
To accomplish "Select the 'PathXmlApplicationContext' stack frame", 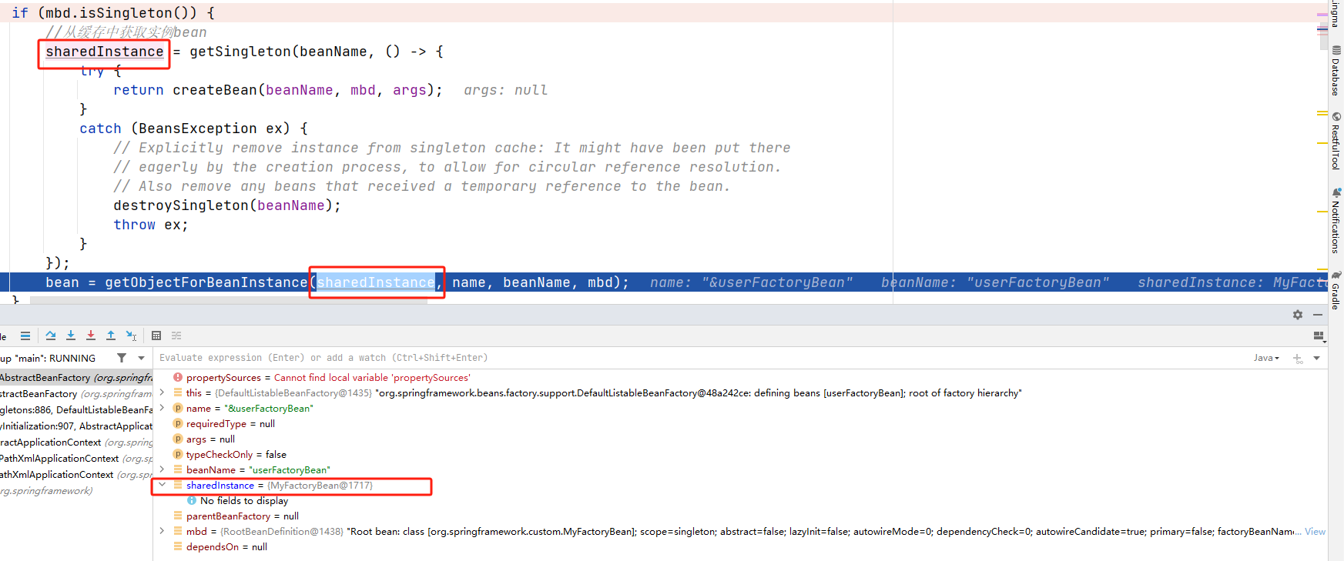I will (x=76, y=459).
